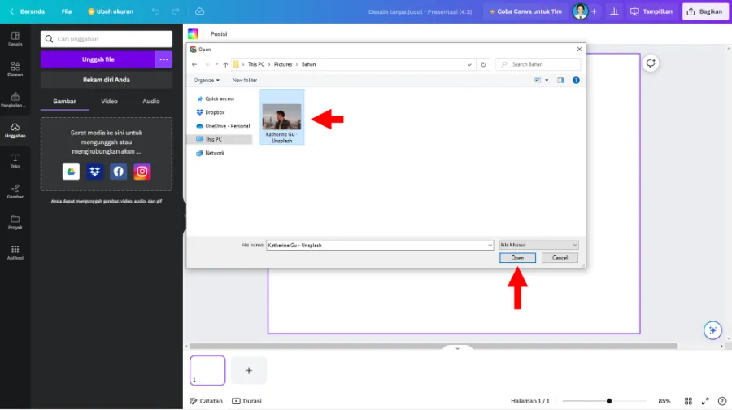The height and width of the screenshot is (410, 732).
Task: Expand the address bar path dropdown
Action: point(469,64)
